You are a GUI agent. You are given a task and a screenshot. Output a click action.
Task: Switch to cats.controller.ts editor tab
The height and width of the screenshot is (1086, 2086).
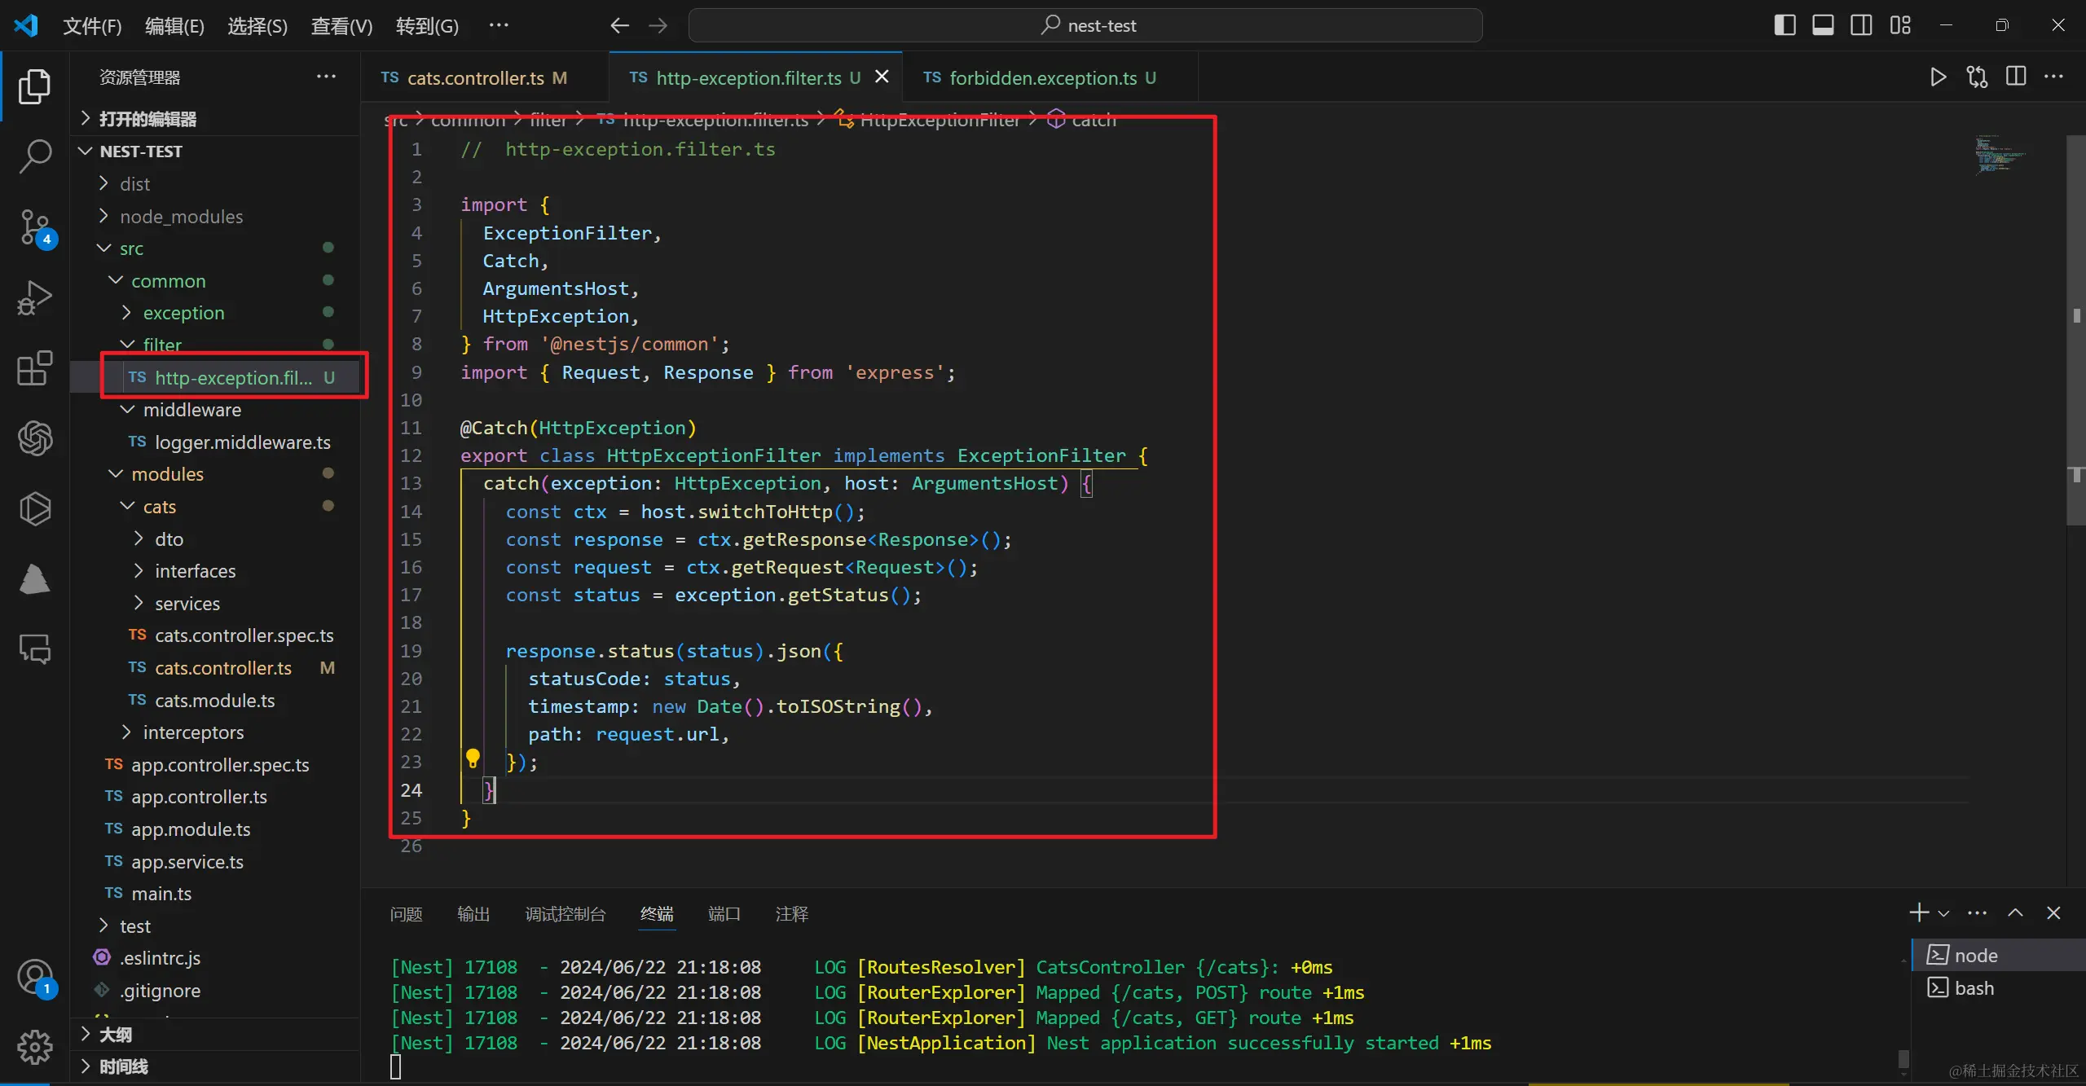pos(484,78)
